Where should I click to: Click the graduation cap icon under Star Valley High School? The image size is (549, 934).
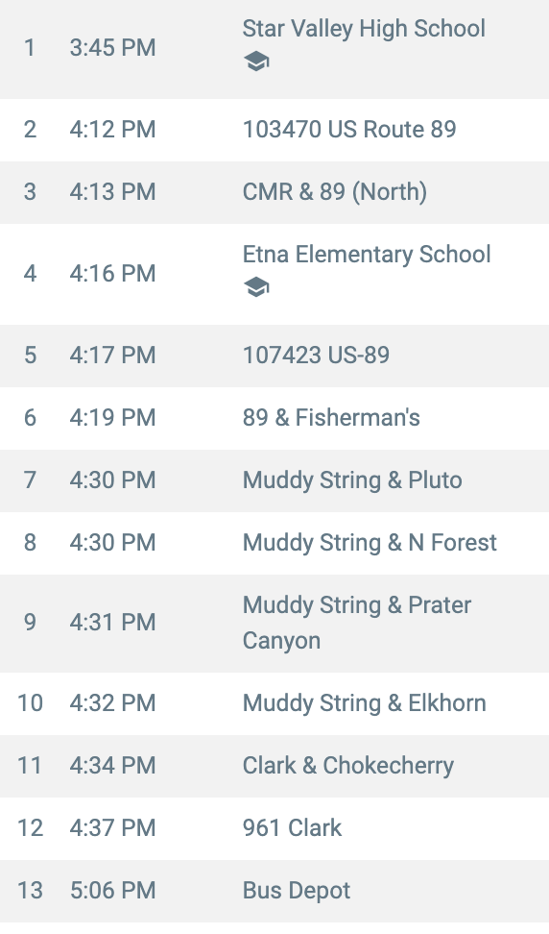(x=256, y=61)
